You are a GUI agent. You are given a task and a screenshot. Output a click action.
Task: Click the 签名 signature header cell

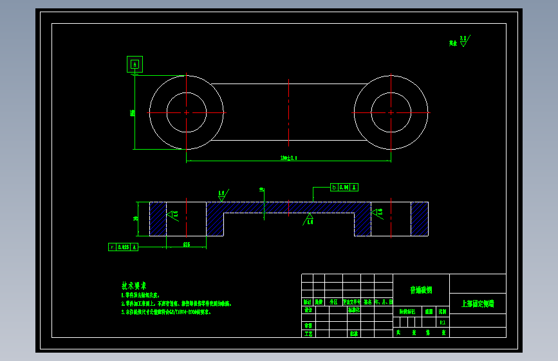click(x=367, y=302)
